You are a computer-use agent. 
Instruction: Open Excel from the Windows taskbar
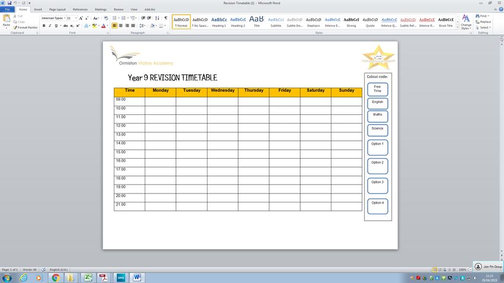[x=88, y=278]
